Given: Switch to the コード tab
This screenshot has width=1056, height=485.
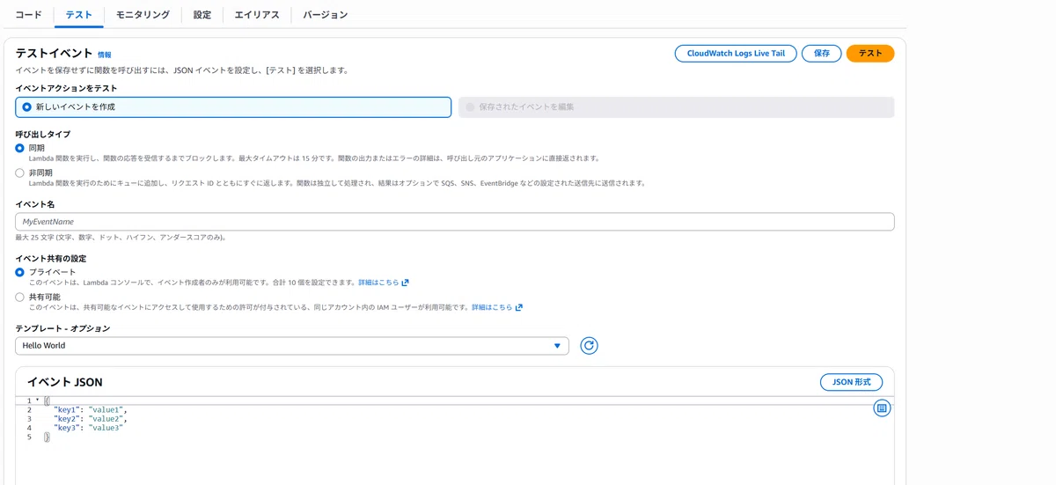Looking at the screenshot, I should click(28, 15).
